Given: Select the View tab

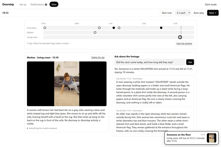Looking at the screenshot, I should (54, 4).
